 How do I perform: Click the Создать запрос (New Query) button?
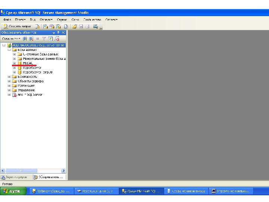tap(17, 27)
